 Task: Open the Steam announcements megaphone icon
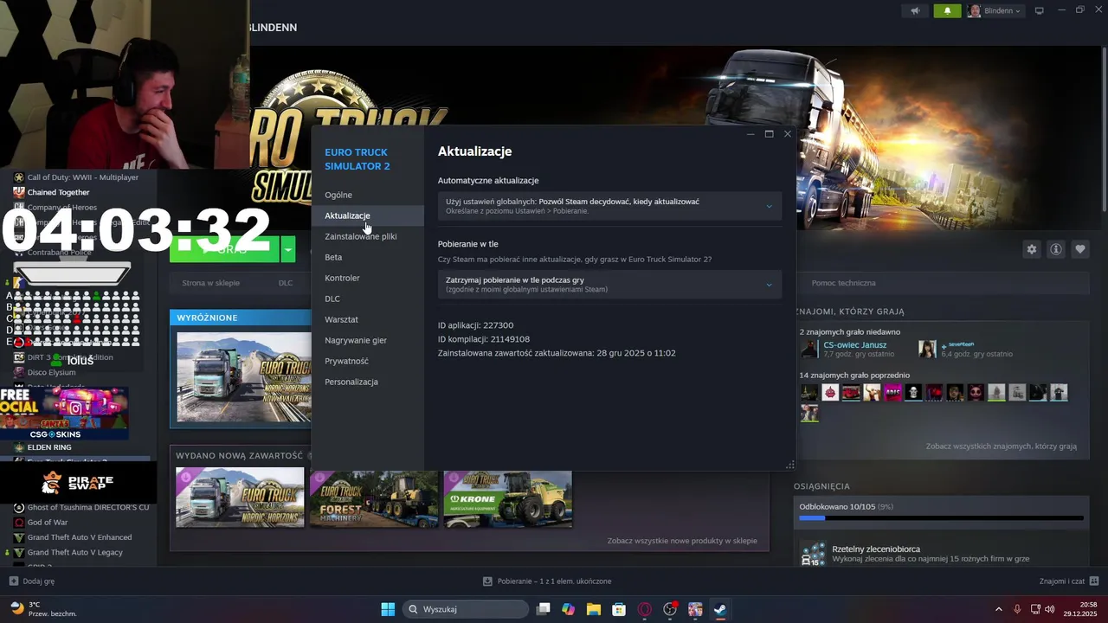915,11
